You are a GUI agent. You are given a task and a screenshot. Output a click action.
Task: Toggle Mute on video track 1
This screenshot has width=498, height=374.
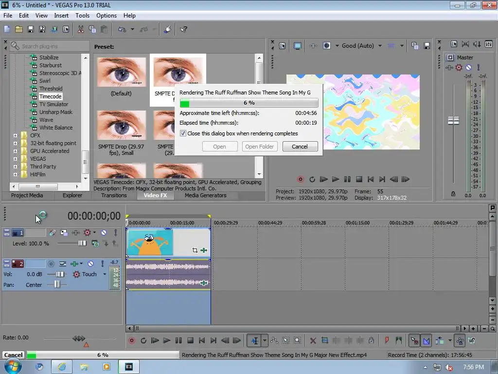(104, 232)
